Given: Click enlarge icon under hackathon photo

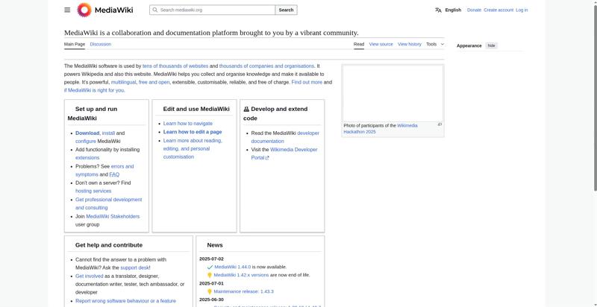Looking at the screenshot, I should (x=440, y=124).
